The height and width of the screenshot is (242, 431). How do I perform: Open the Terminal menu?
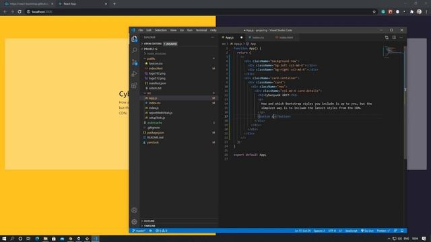(201, 30)
